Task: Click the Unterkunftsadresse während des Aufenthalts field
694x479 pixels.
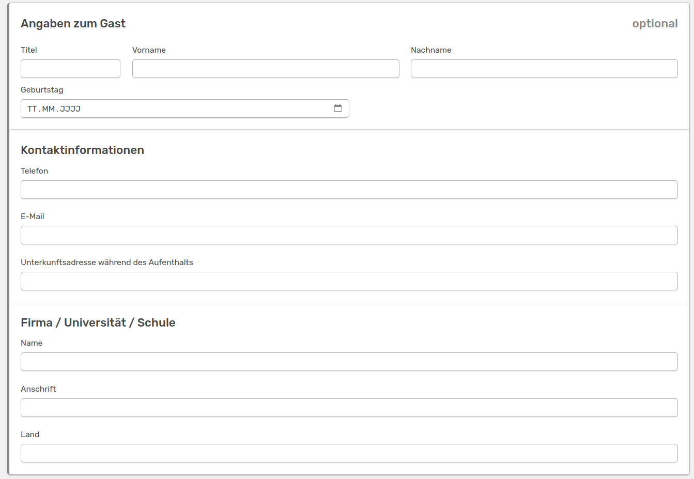Action: [x=349, y=281]
